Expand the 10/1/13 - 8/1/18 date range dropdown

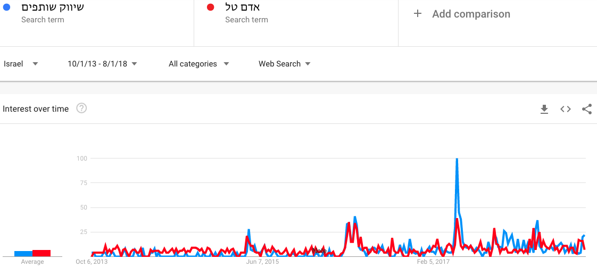[x=102, y=64]
